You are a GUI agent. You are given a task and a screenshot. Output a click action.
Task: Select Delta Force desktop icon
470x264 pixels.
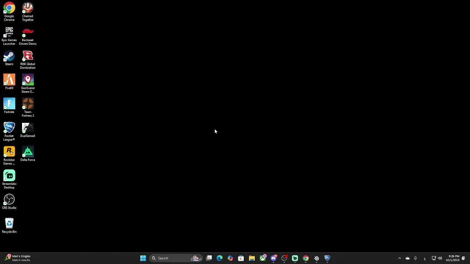click(x=28, y=154)
